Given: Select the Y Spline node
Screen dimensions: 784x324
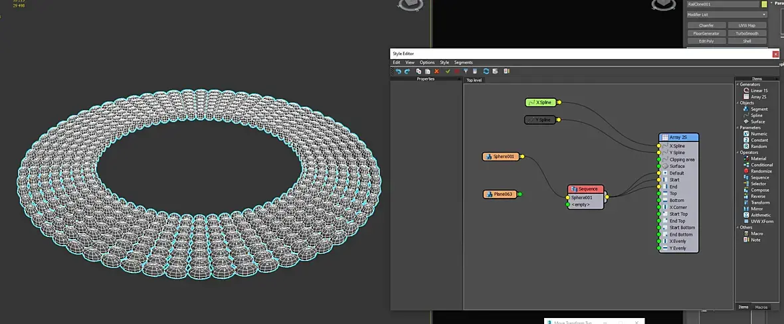Looking at the screenshot, I should [540, 120].
